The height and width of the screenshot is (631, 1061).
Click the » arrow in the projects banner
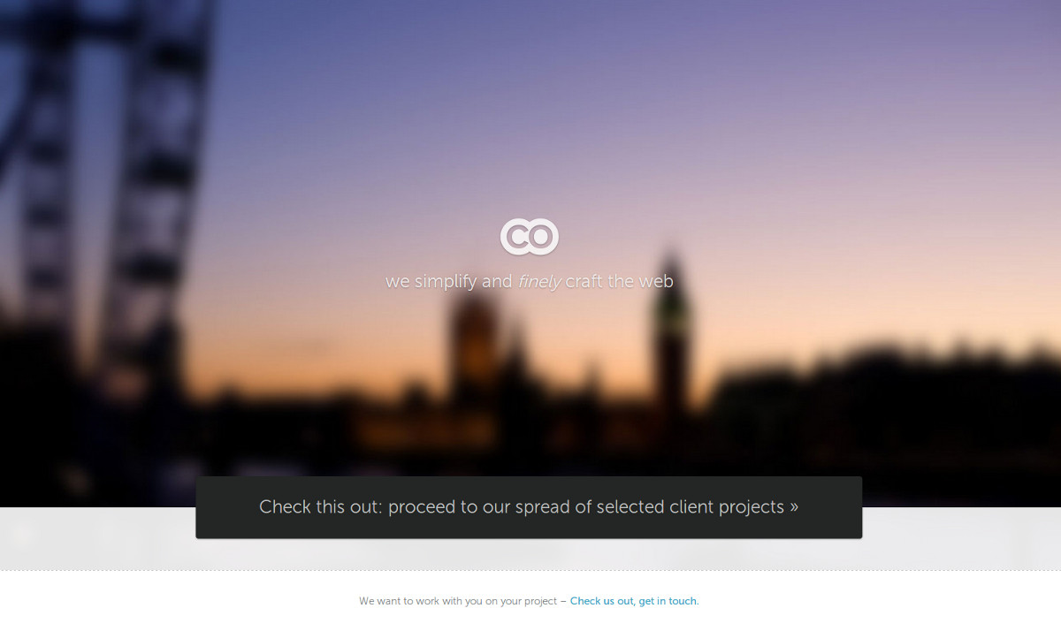794,507
